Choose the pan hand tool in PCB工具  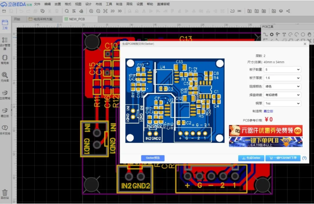tap(309, 34)
